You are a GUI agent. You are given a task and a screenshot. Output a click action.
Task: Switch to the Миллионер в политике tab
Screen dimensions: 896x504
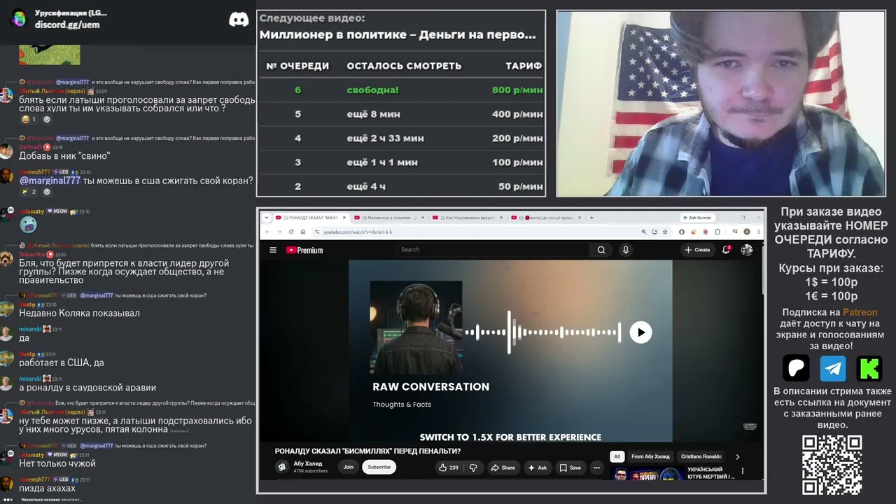tap(389, 218)
